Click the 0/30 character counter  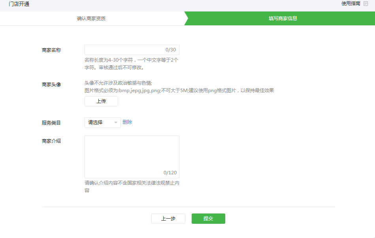pyautogui.click(x=171, y=50)
